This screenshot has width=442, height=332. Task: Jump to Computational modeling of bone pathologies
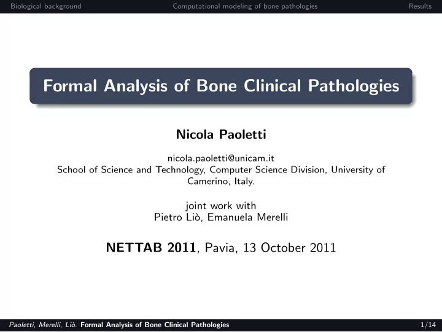tap(245, 6)
